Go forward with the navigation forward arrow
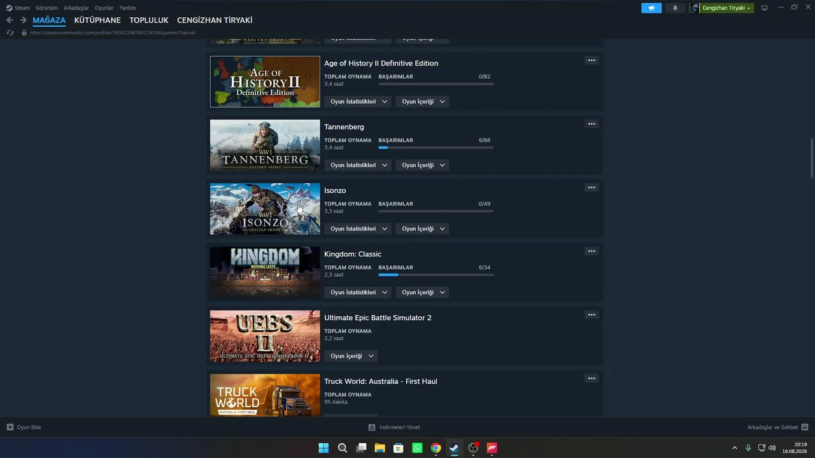Image resolution: width=815 pixels, height=458 pixels. [23, 20]
